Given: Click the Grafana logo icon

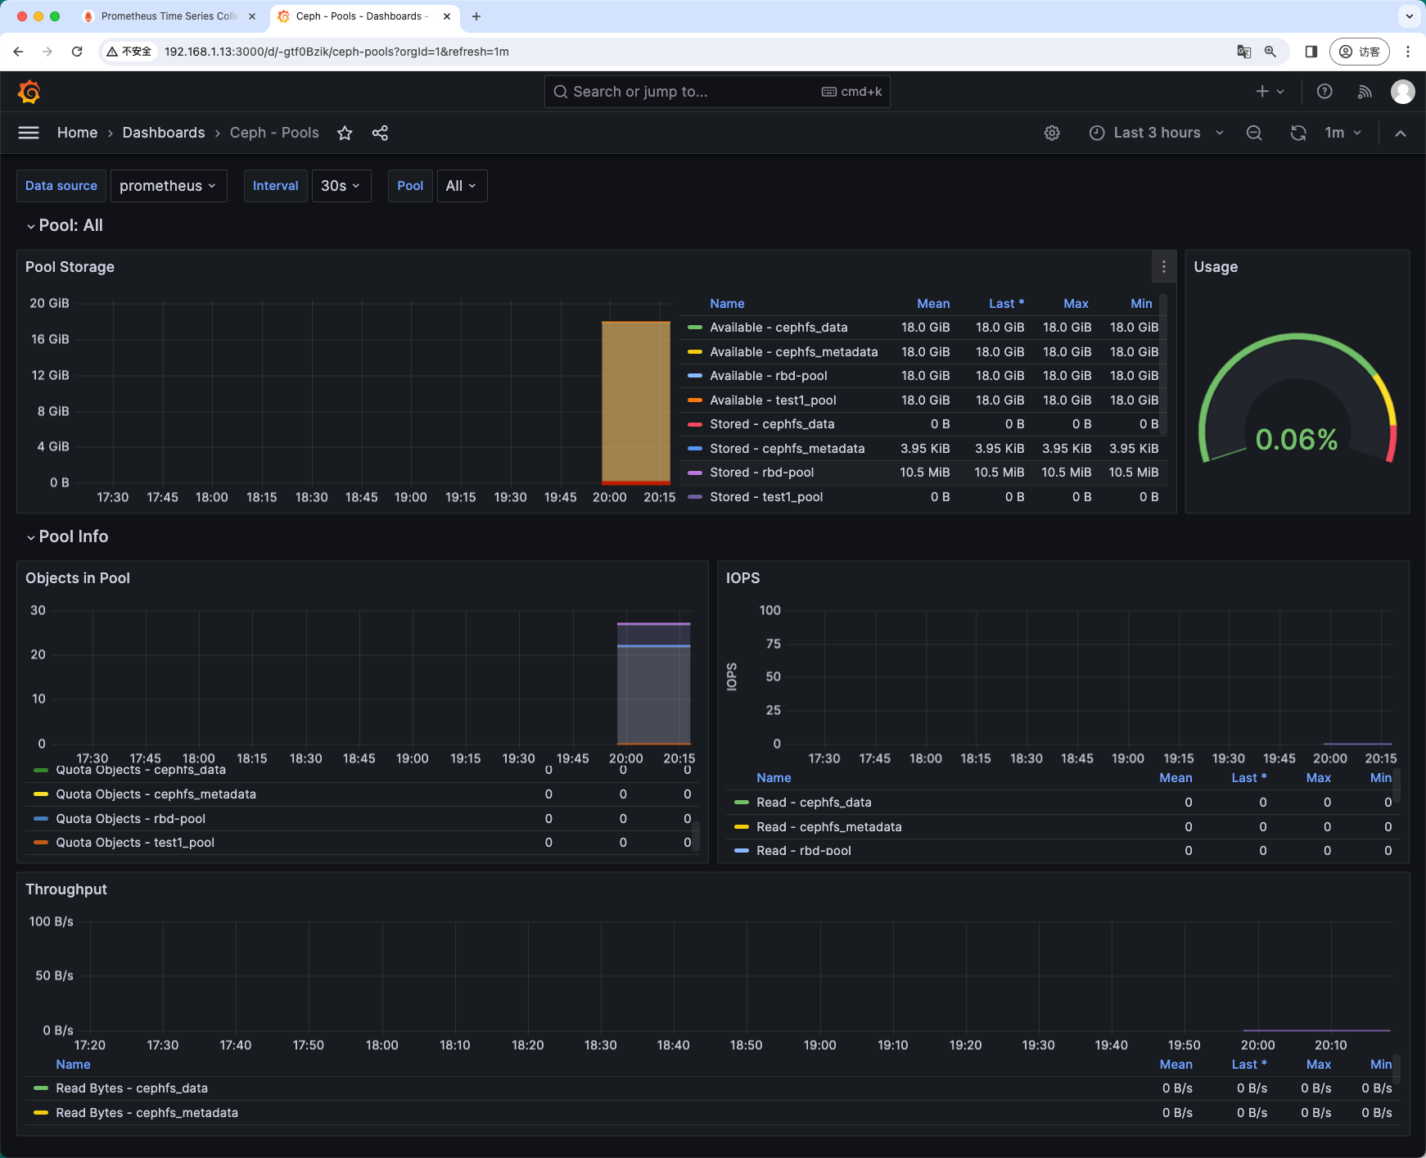Looking at the screenshot, I should pyautogui.click(x=29, y=92).
